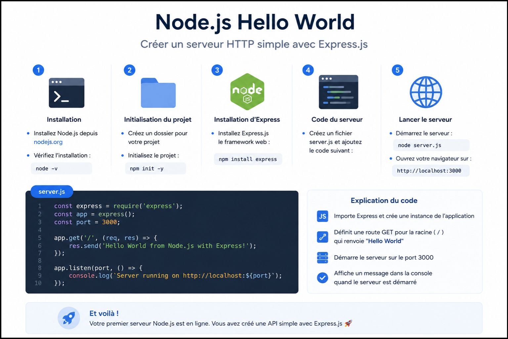The height and width of the screenshot is (339, 508).
Task: Click the JS badge icon
Action: coord(322,216)
